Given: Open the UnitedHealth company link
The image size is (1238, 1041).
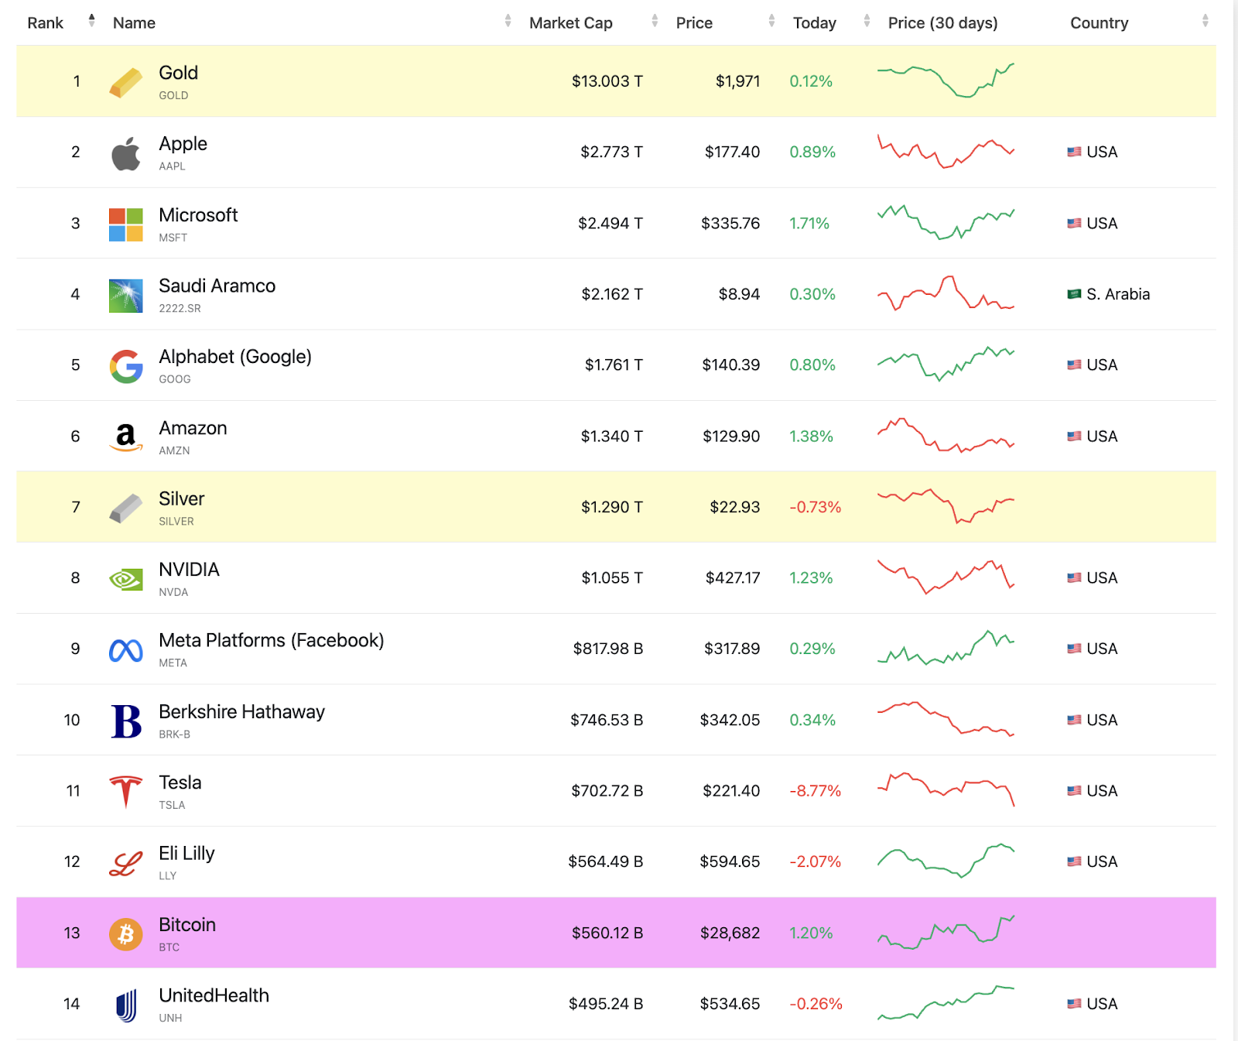Looking at the screenshot, I should tap(214, 995).
